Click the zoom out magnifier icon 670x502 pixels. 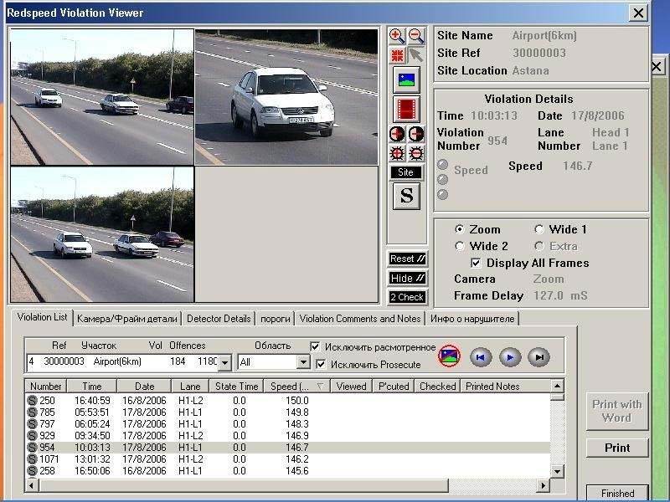click(x=416, y=37)
